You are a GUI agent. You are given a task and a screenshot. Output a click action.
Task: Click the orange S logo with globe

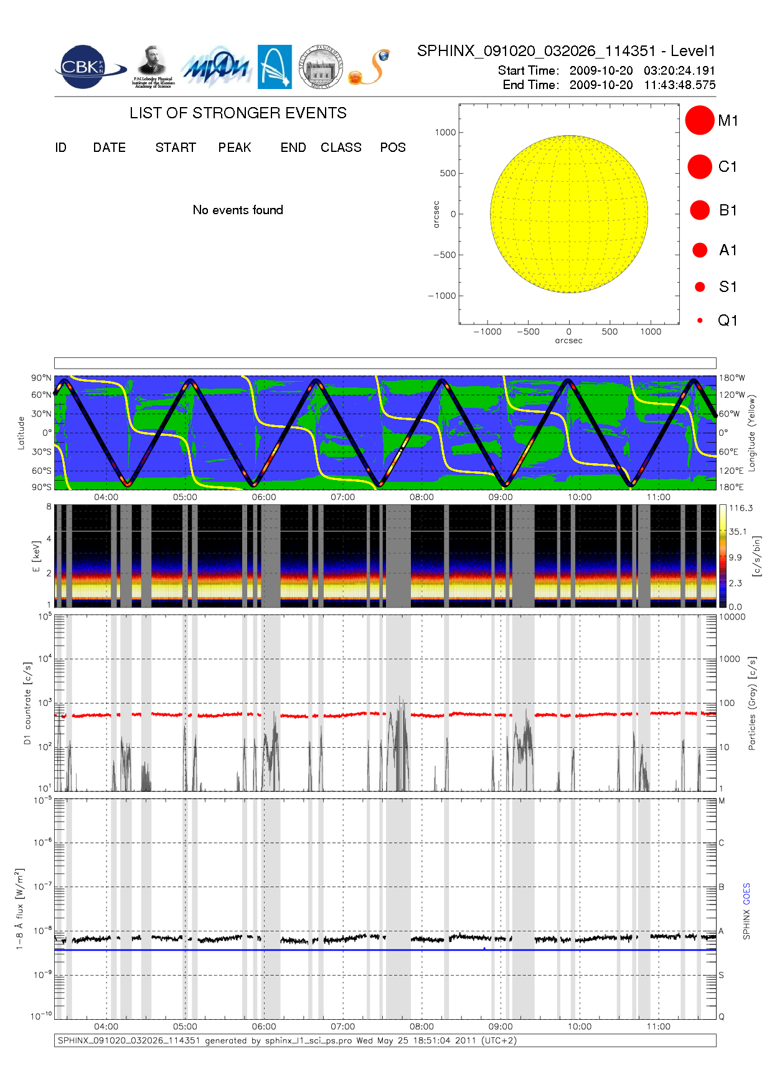(370, 67)
